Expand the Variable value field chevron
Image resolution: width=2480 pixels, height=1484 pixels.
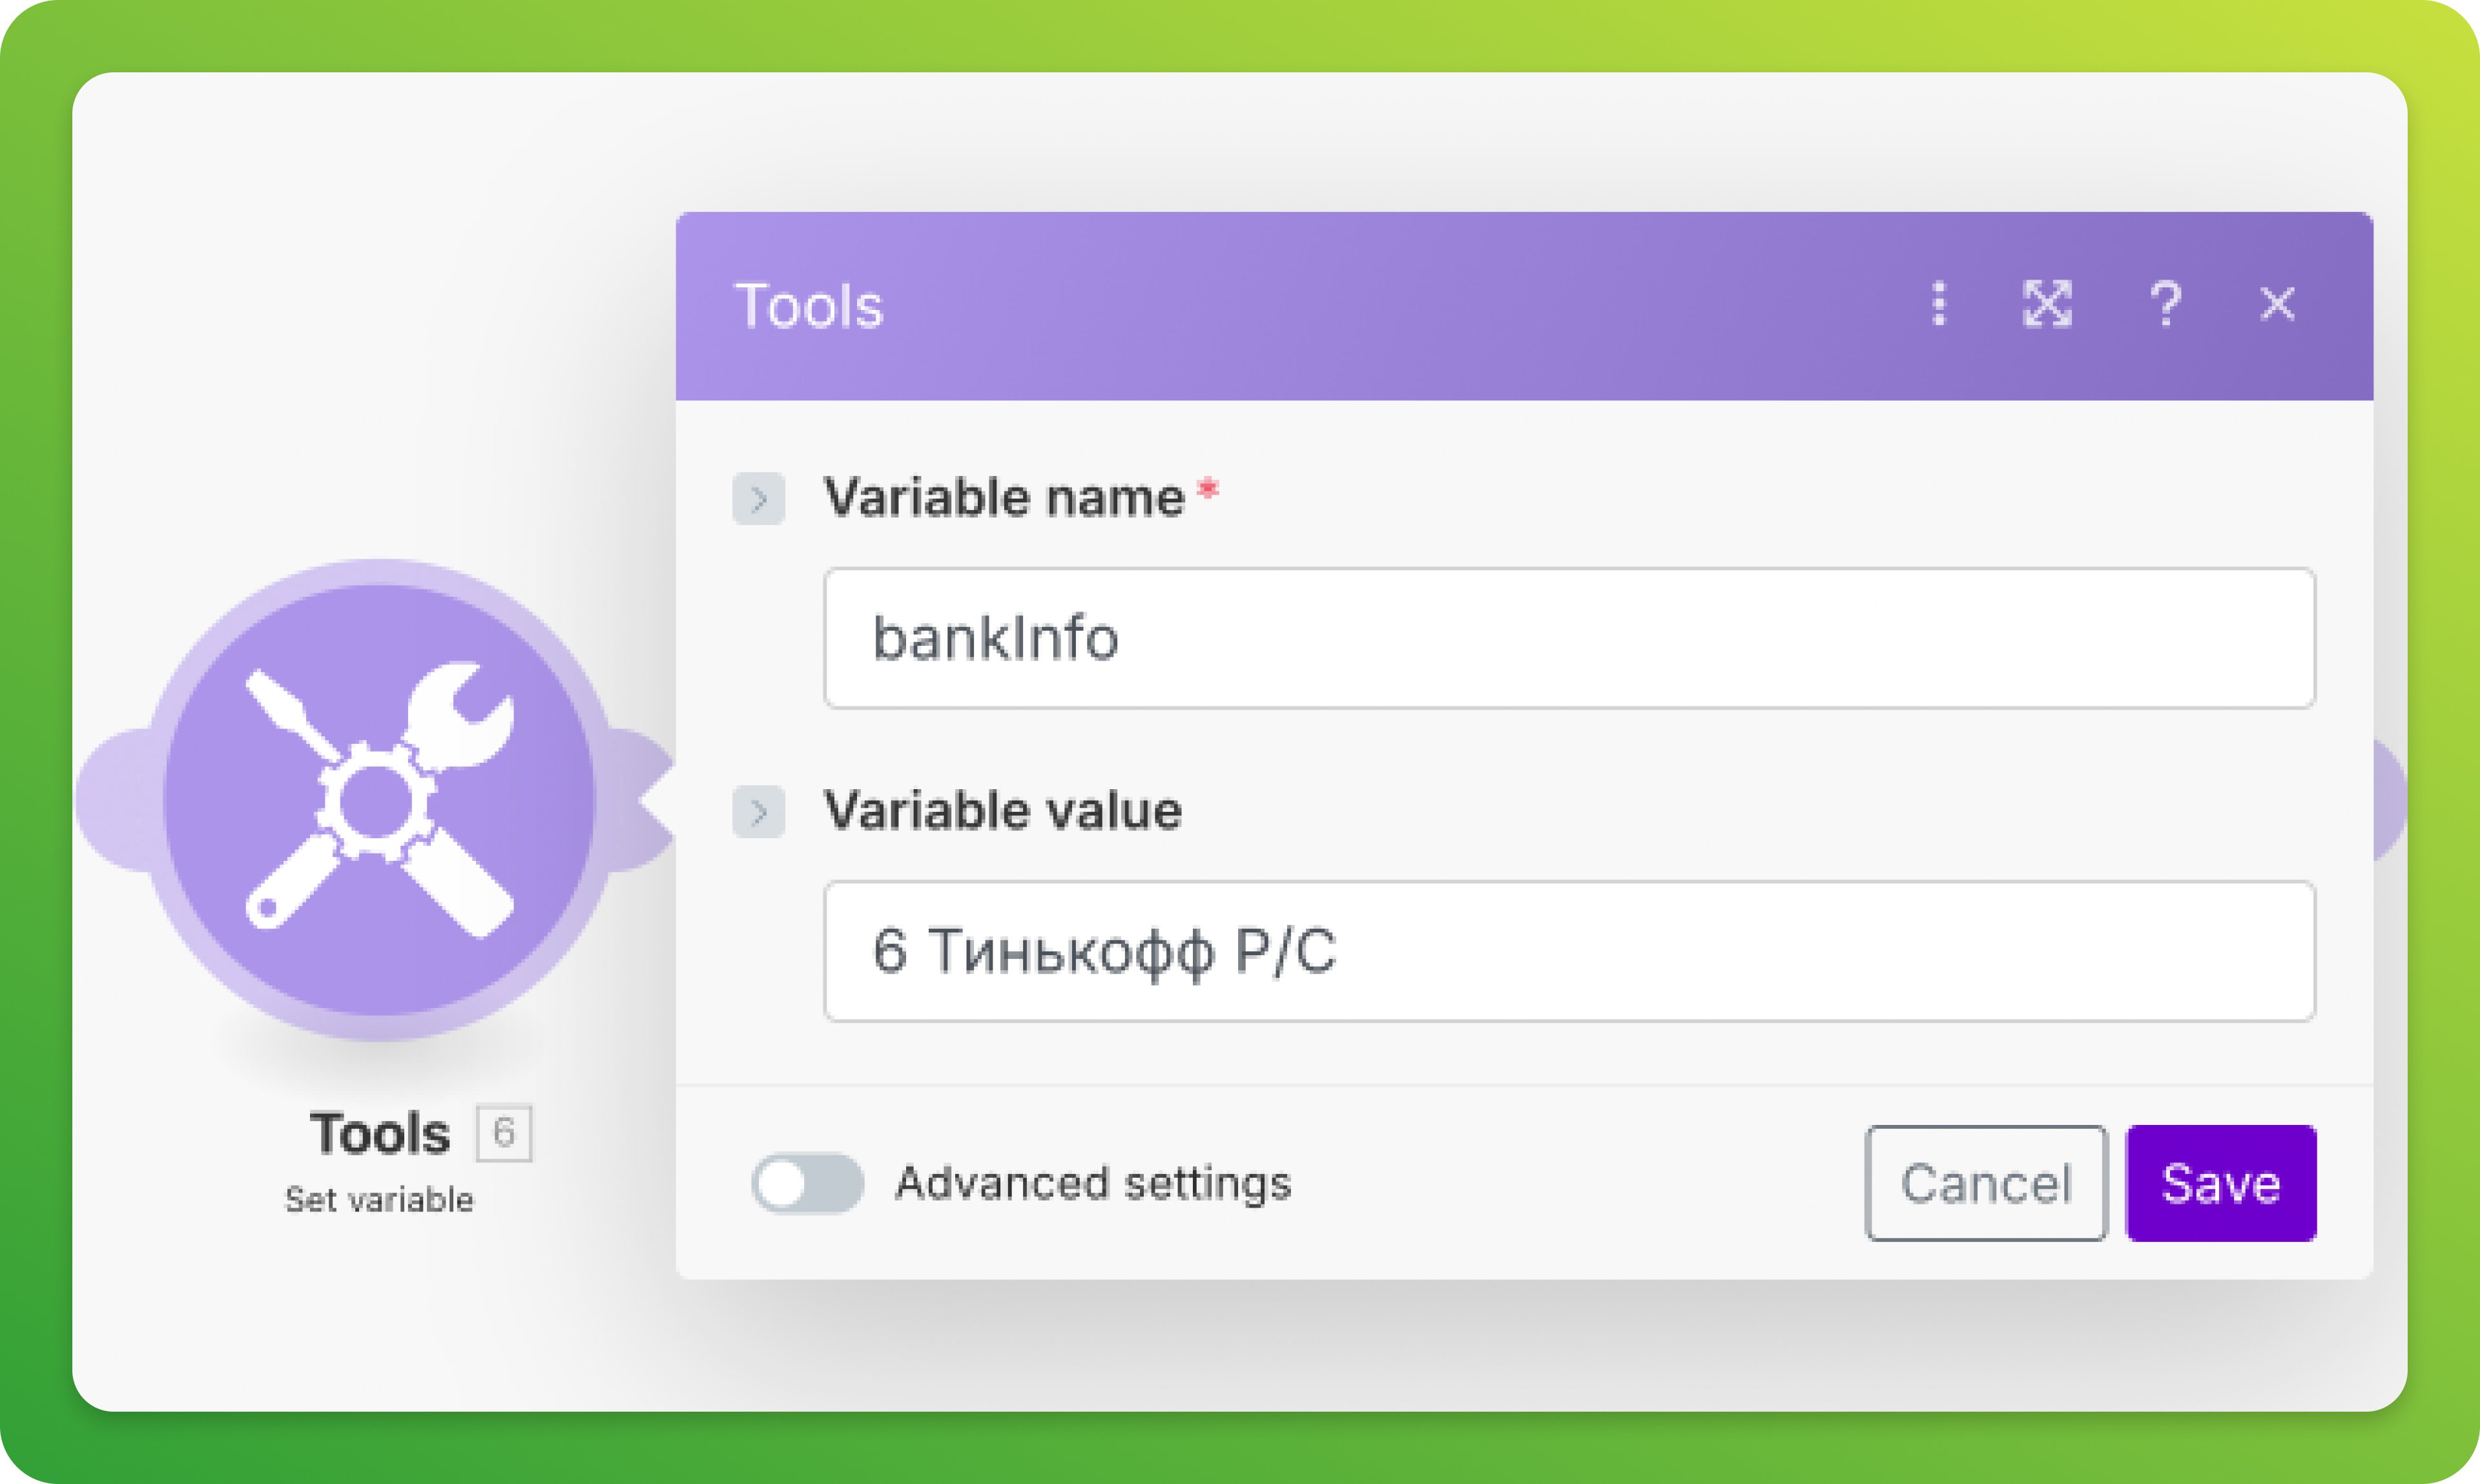coord(759,811)
